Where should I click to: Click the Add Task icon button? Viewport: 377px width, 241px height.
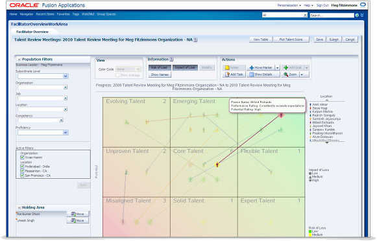pos(227,75)
